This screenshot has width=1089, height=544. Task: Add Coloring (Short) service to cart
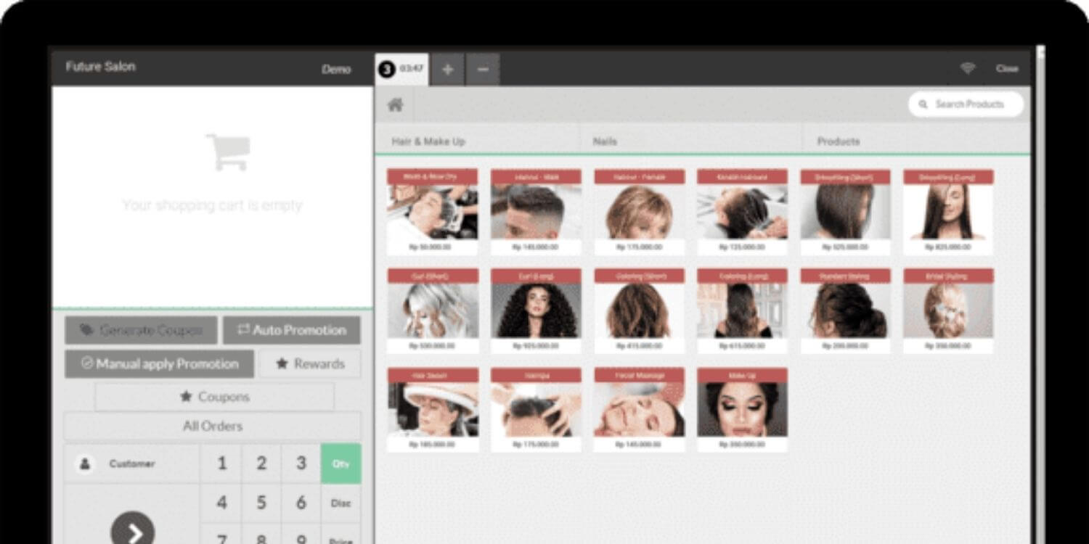pyautogui.click(x=640, y=311)
